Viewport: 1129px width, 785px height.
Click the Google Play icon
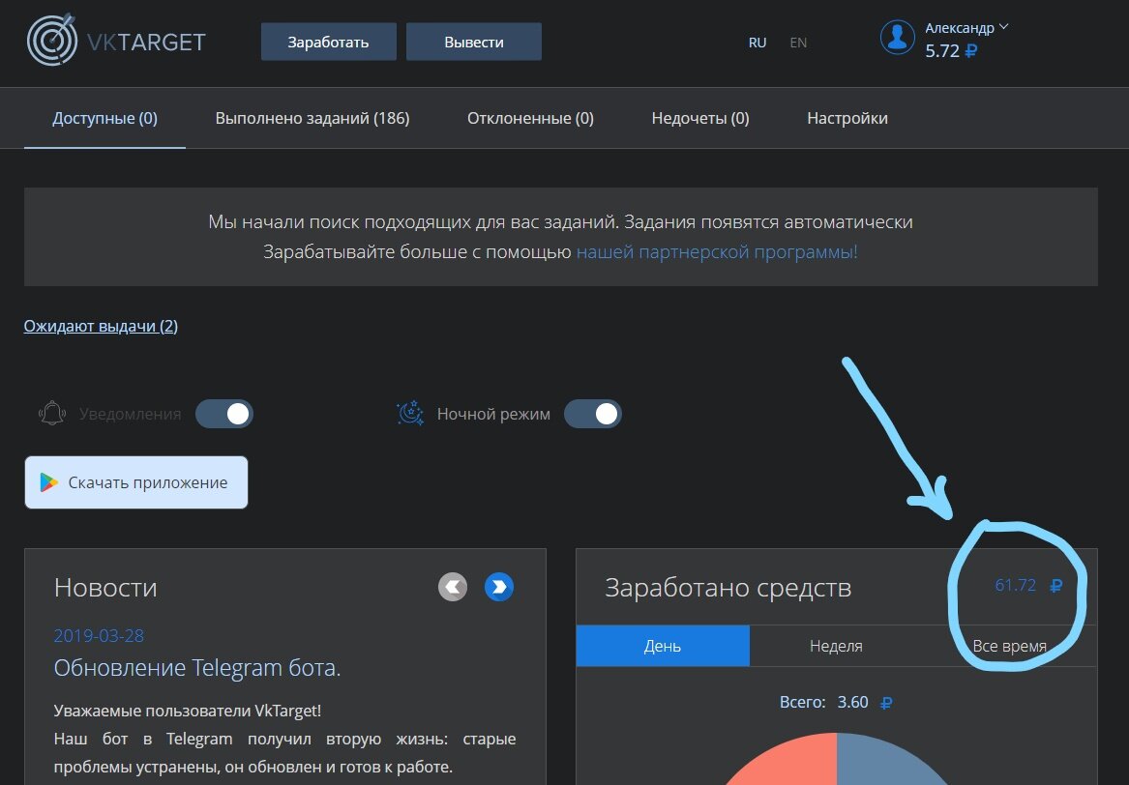[49, 482]
